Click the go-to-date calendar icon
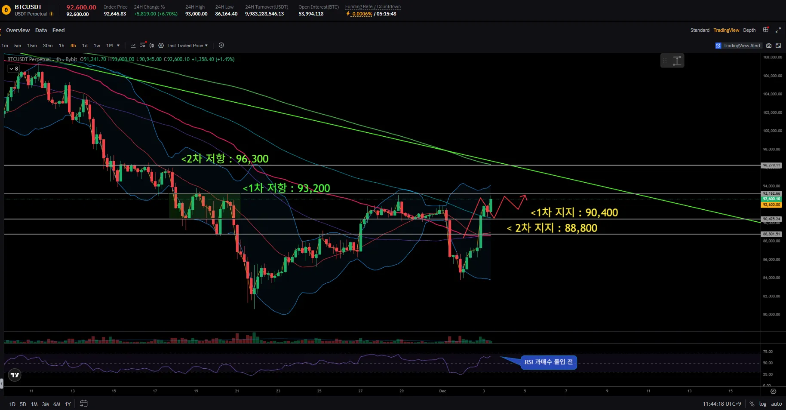This screenshot has width=786, height=410. [84, 404]
